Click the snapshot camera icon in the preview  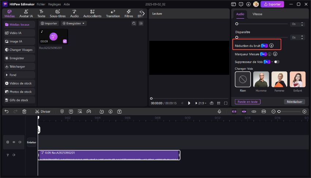click(x=211, y=103)
